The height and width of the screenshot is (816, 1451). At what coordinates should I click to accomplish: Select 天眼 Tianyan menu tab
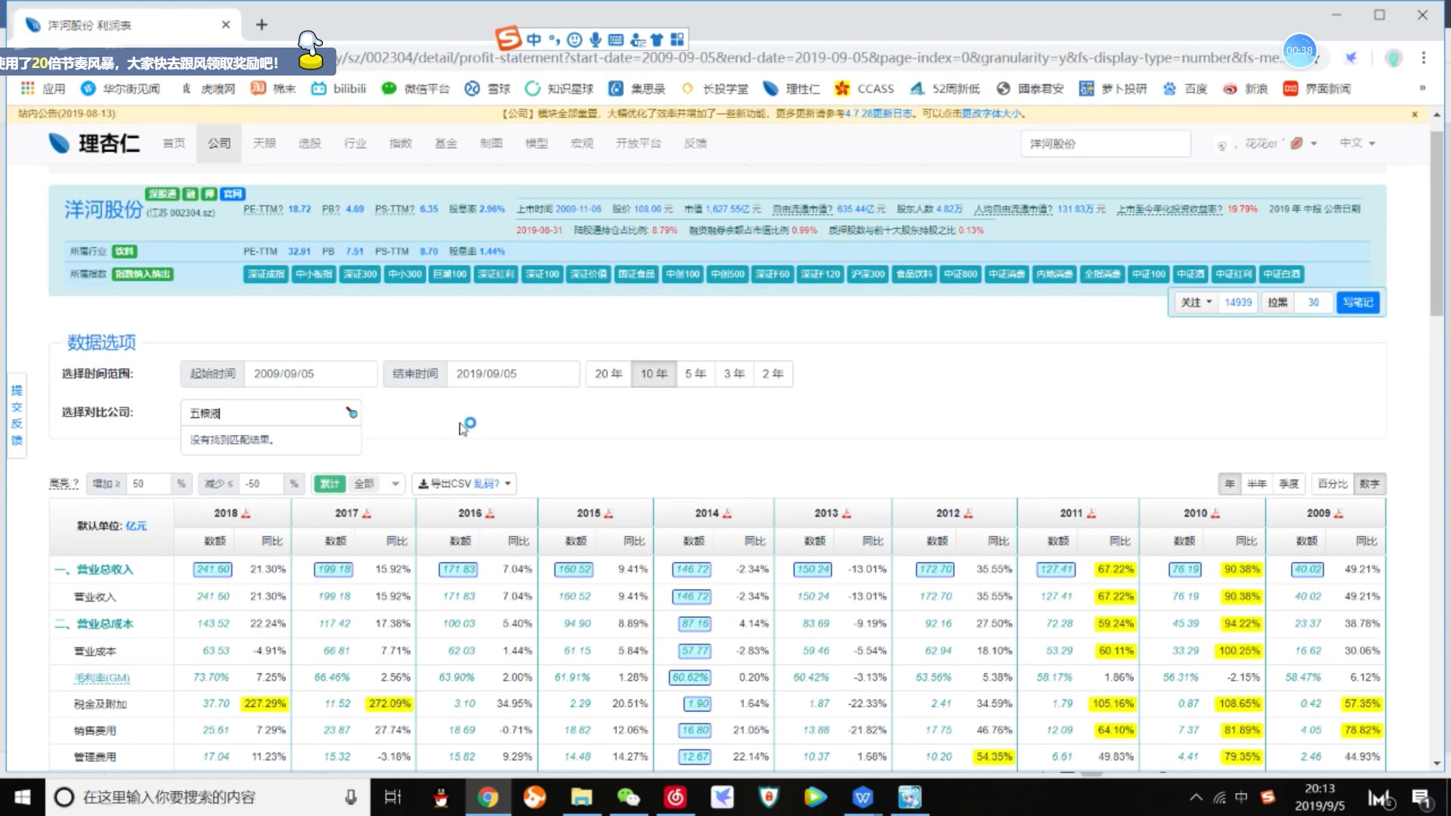coord(264,143)
